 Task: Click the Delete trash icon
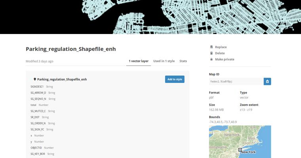pyautogui.click(x=211, y=53)
